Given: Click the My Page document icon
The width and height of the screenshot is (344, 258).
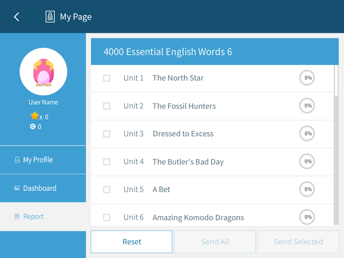Looking at the screenshot, I should click(50, 17).
